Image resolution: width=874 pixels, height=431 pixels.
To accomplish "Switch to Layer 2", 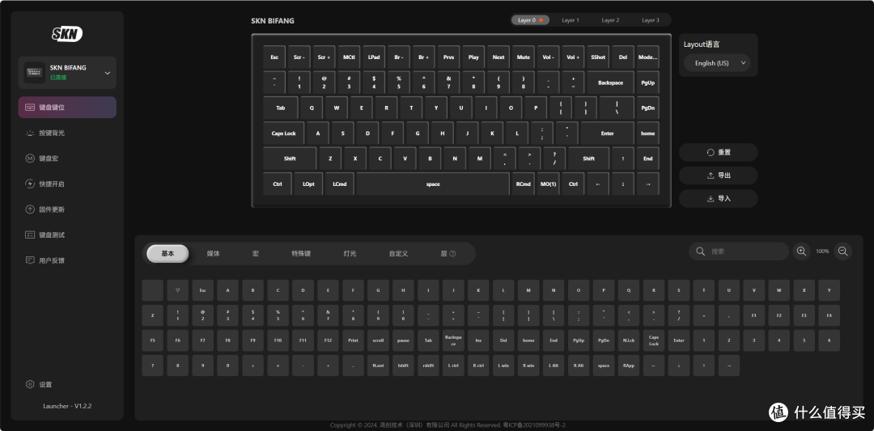I will coord(610,20).
